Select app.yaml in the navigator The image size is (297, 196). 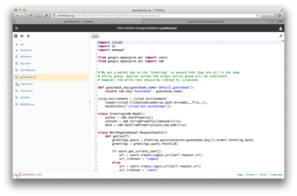click(25, 63)
